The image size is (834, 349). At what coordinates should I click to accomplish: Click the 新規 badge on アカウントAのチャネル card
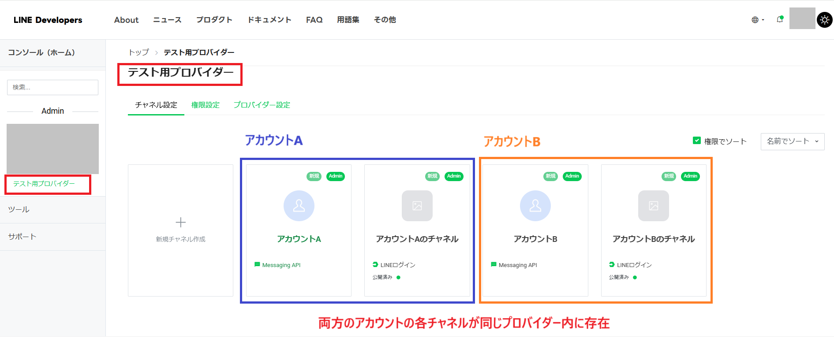(432, 176)
